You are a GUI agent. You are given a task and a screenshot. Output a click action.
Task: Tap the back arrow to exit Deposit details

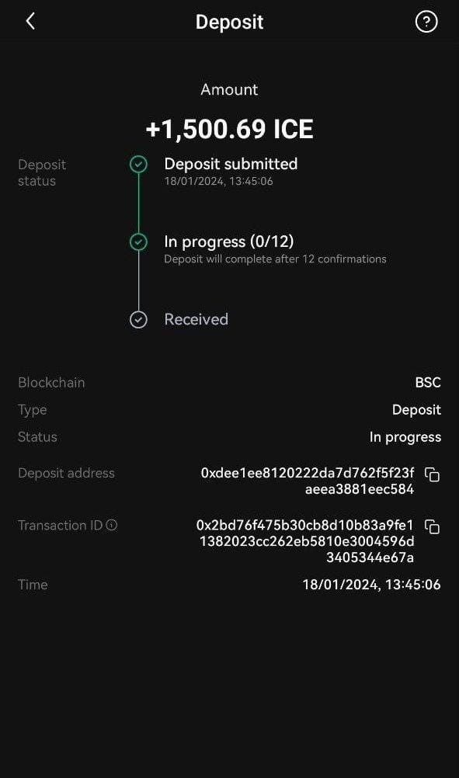pos(31,21)
